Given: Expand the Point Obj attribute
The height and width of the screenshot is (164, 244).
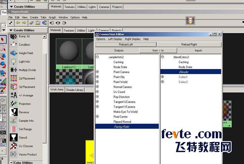Looking at the screenshot, I should click(x=97, y=77).
